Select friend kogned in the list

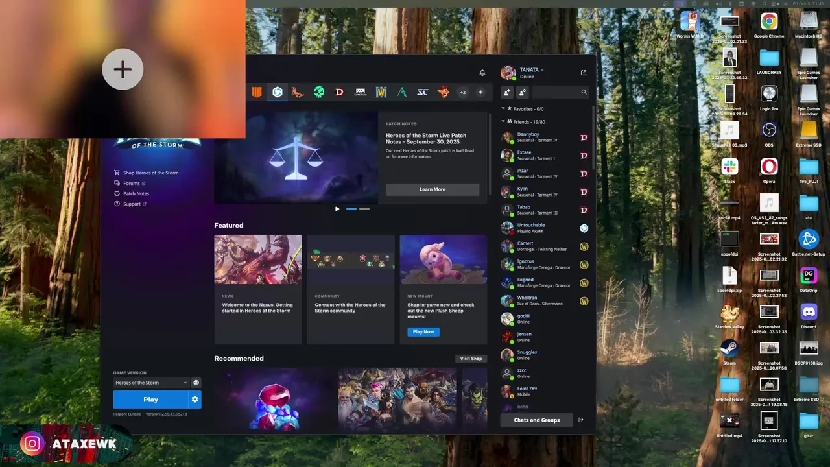pos(545,282)
